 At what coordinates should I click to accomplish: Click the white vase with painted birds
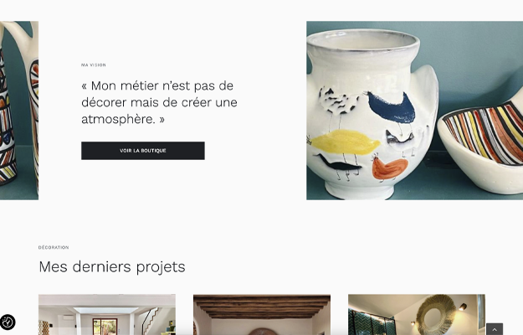[x=372, y=113]
